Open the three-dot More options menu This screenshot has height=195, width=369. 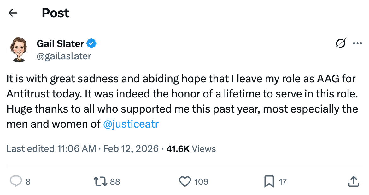[357, 44]
